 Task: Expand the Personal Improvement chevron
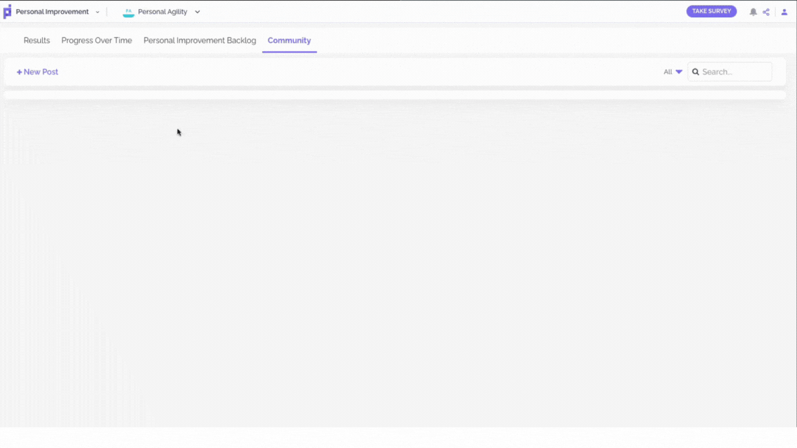98,12
